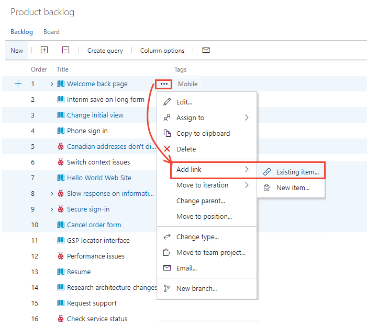
Task: Click the envelope icon beside Email in menu
Action: 167,268
